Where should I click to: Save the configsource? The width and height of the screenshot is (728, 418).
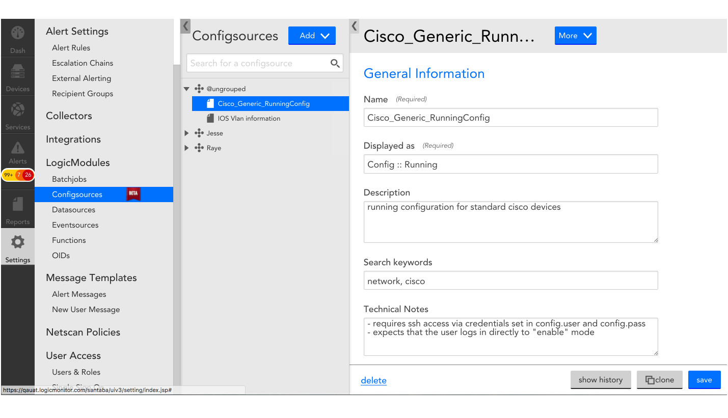pos(704,380)
